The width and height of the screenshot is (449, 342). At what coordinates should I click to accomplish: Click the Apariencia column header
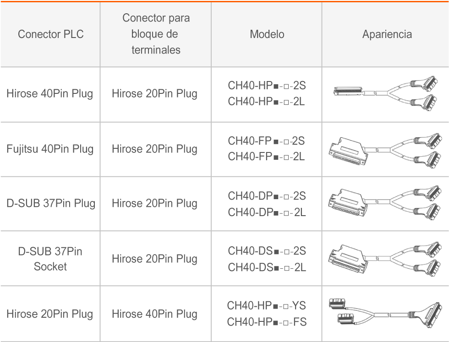(x=387, y=34)
